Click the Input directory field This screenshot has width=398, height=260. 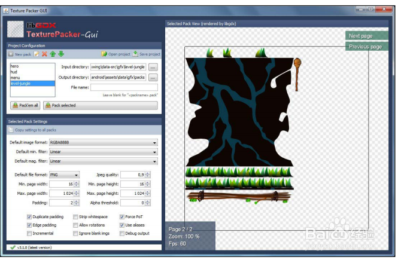(x=119, y=67)
